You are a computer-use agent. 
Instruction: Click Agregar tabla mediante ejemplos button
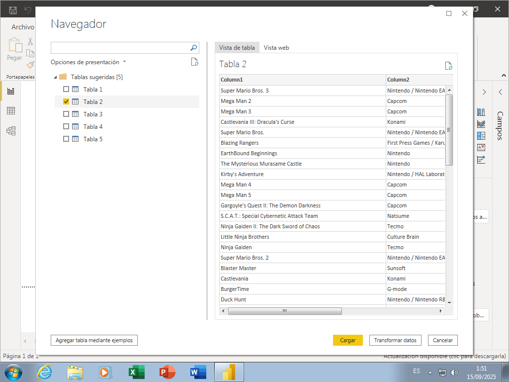pyautogui.click(x=94, y=340)
